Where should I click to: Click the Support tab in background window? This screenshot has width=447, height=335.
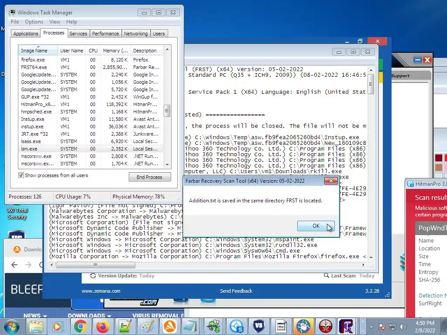point(400,76)
